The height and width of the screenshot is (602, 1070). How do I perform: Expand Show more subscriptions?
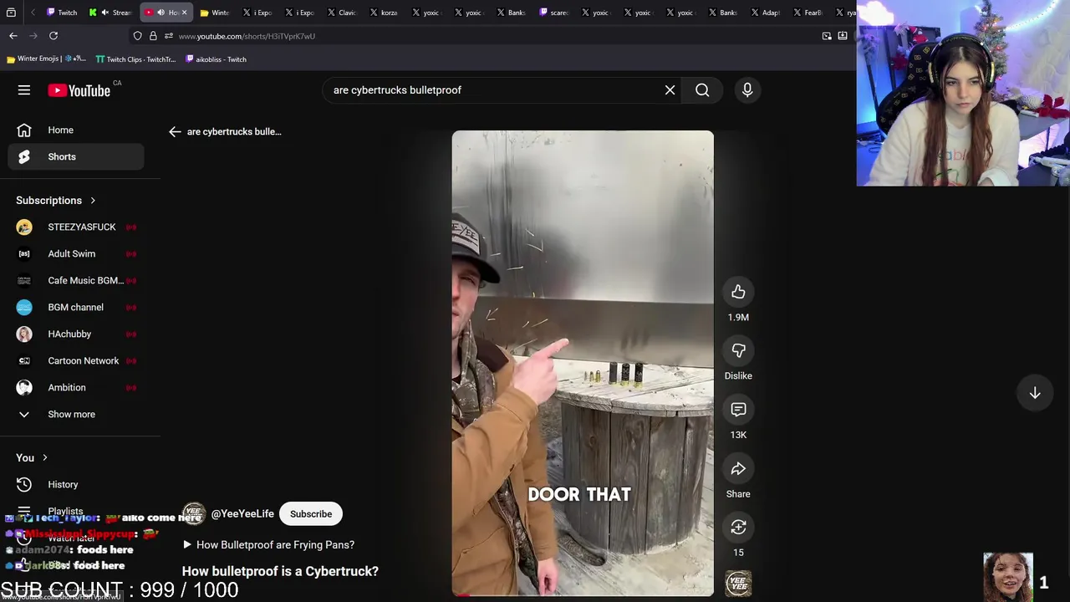tap(76, 415)
